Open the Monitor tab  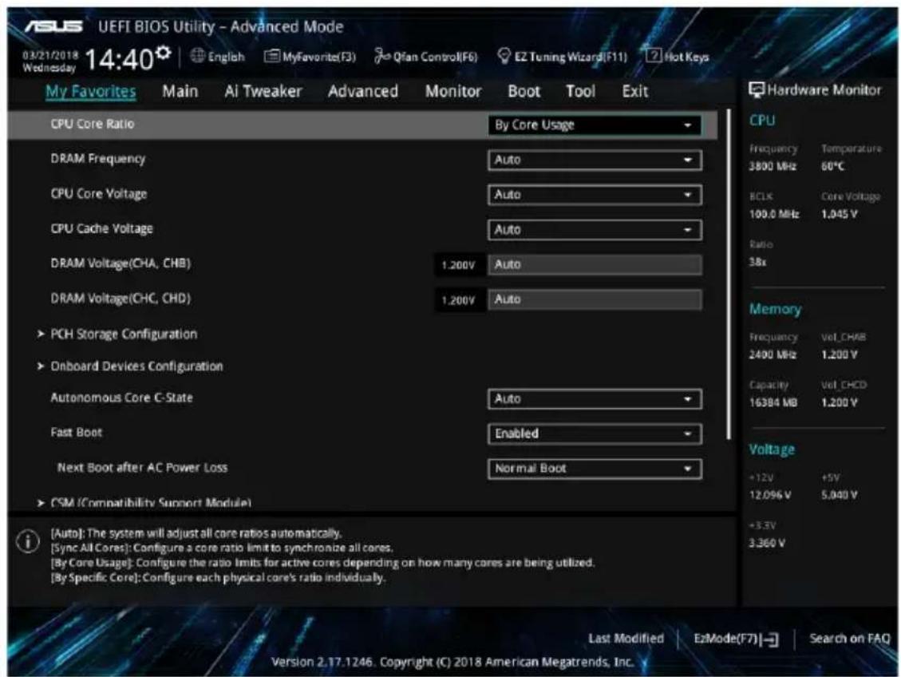(453, 91)
